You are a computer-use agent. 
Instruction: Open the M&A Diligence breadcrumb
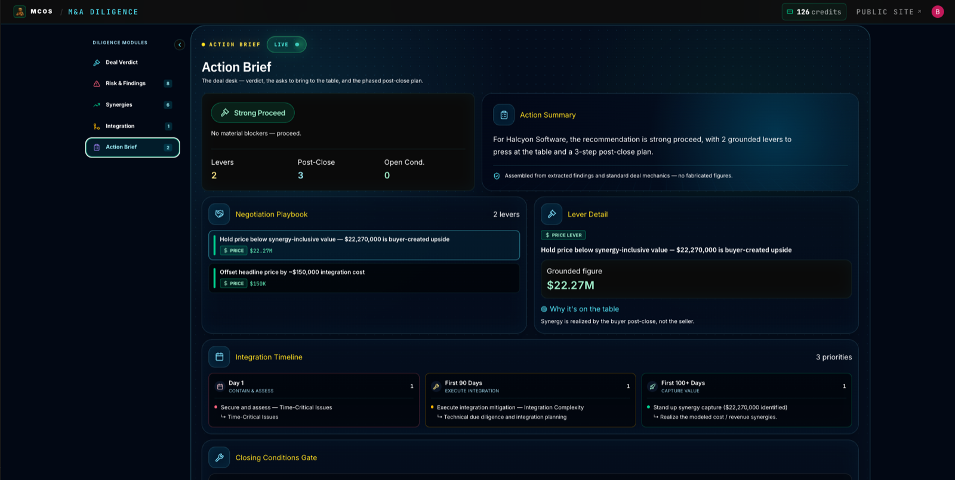point(103,12)
